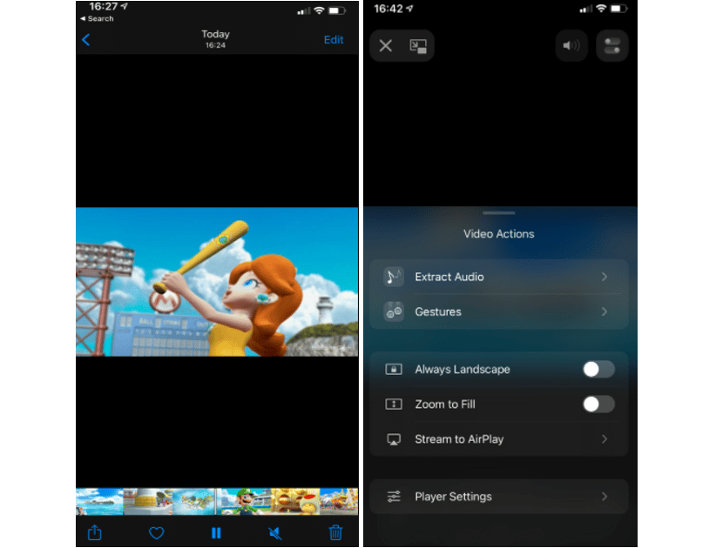Open Gestures submenu with its chevron
Viewport: 716px width, 548px height.
(x=605, y=311)
